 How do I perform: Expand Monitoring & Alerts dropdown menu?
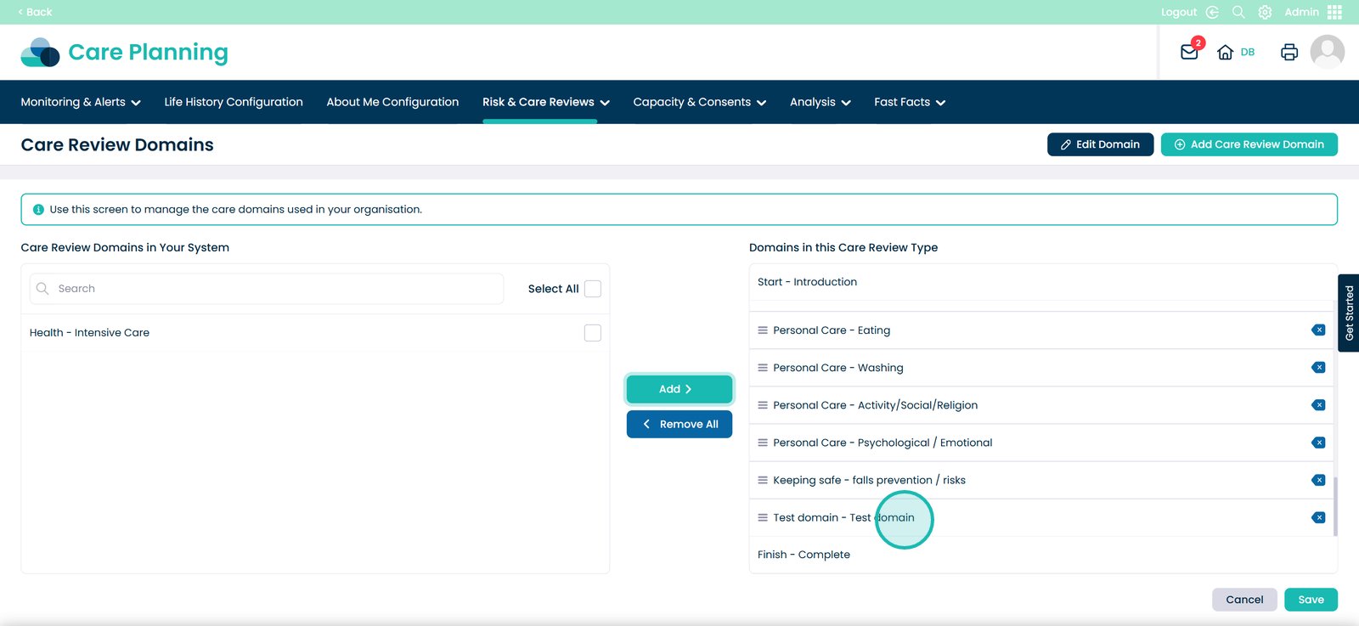(x=81, y=102)
